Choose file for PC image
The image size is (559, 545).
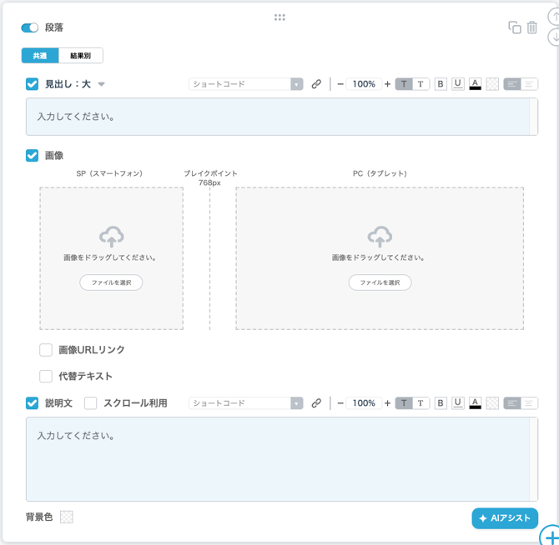click(x=380, y=282)
